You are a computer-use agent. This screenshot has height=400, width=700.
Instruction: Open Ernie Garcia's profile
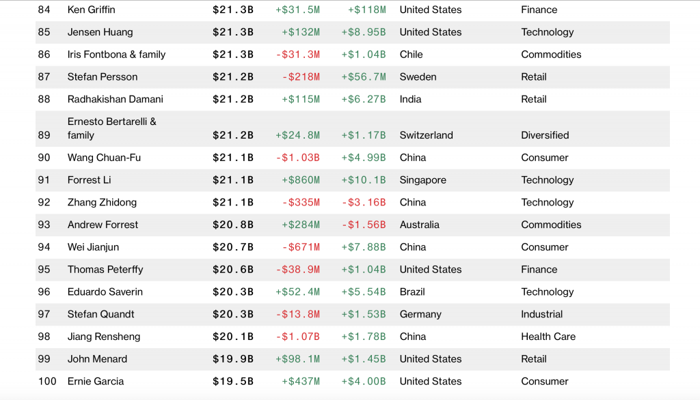click(x=95, y=382)
